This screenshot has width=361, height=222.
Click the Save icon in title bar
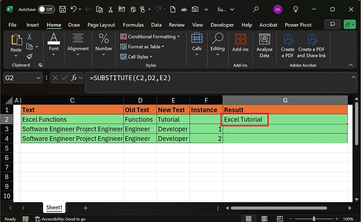[62, 9]
